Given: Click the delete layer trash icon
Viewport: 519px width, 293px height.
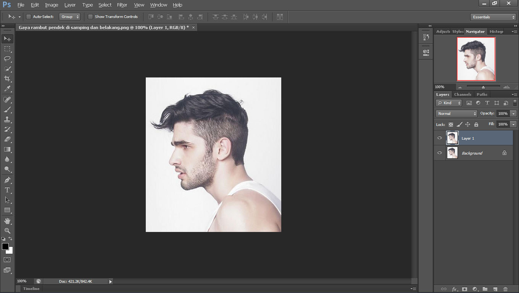Looking at the screenshot, I should 505,289.
